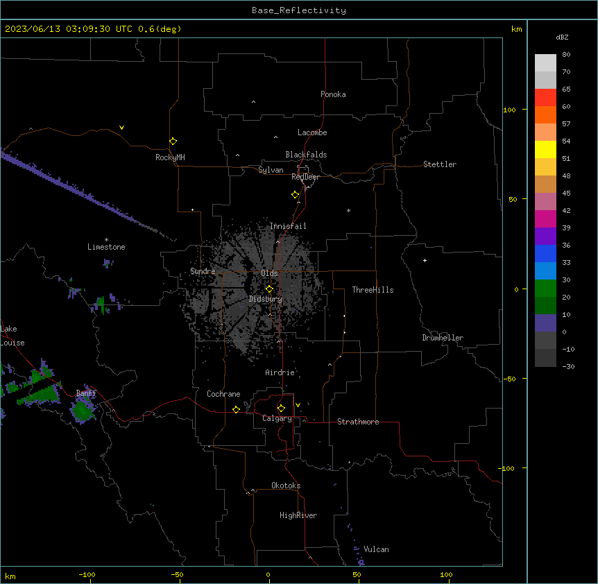This screenshot has width=598, height=584.
Task: Click the Banff label
Action: click(86, 393)
